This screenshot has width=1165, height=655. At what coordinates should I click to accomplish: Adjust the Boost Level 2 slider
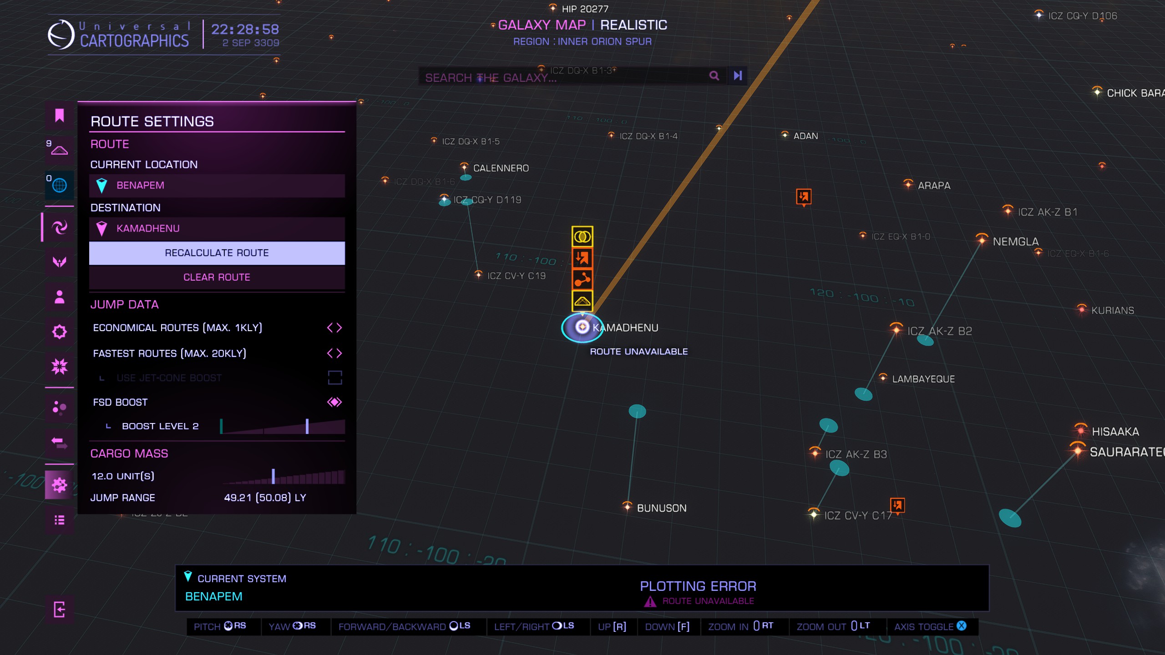(x=282, y=426)
